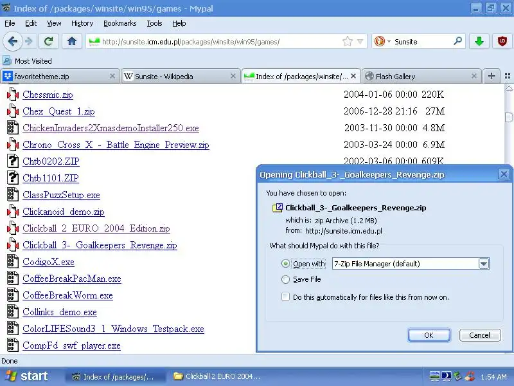
Task: Open the URL history dropdown arrow
Action: 360,42
